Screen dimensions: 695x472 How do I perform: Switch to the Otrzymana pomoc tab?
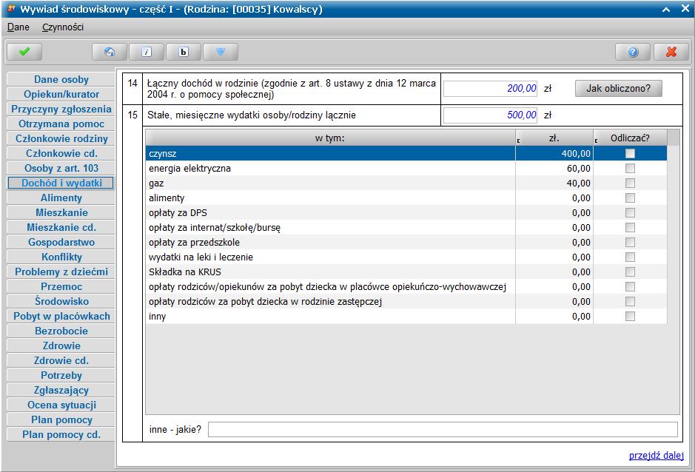61,124
